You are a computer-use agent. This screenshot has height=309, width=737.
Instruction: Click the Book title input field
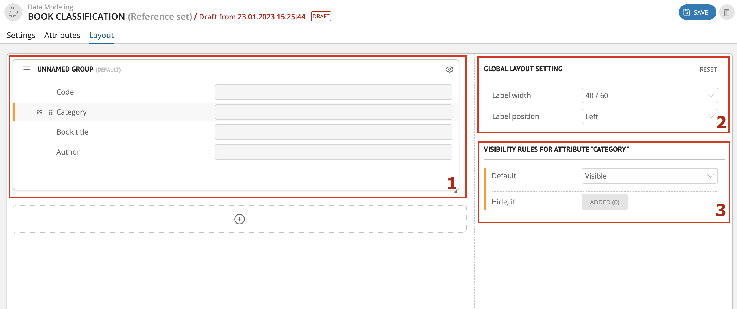333,132
